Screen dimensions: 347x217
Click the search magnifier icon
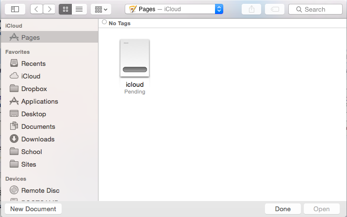(x=299, y=9)
